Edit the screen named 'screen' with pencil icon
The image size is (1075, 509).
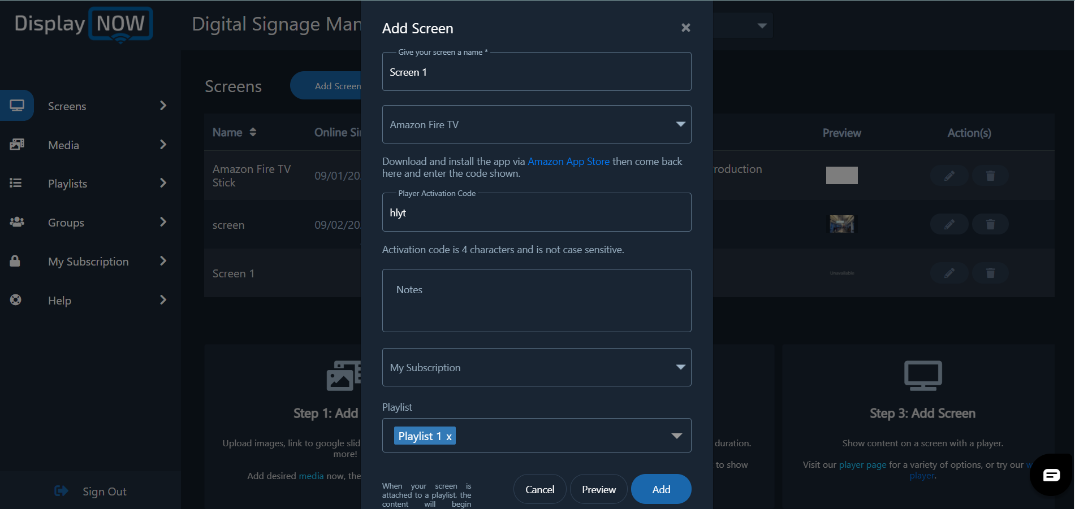949,224
